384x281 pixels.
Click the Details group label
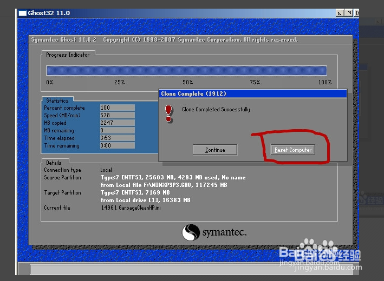coord(54,163)
